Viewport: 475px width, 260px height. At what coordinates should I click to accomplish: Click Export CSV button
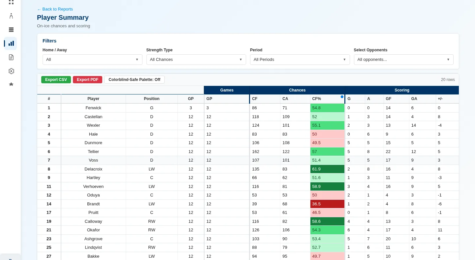click(56, 80)
